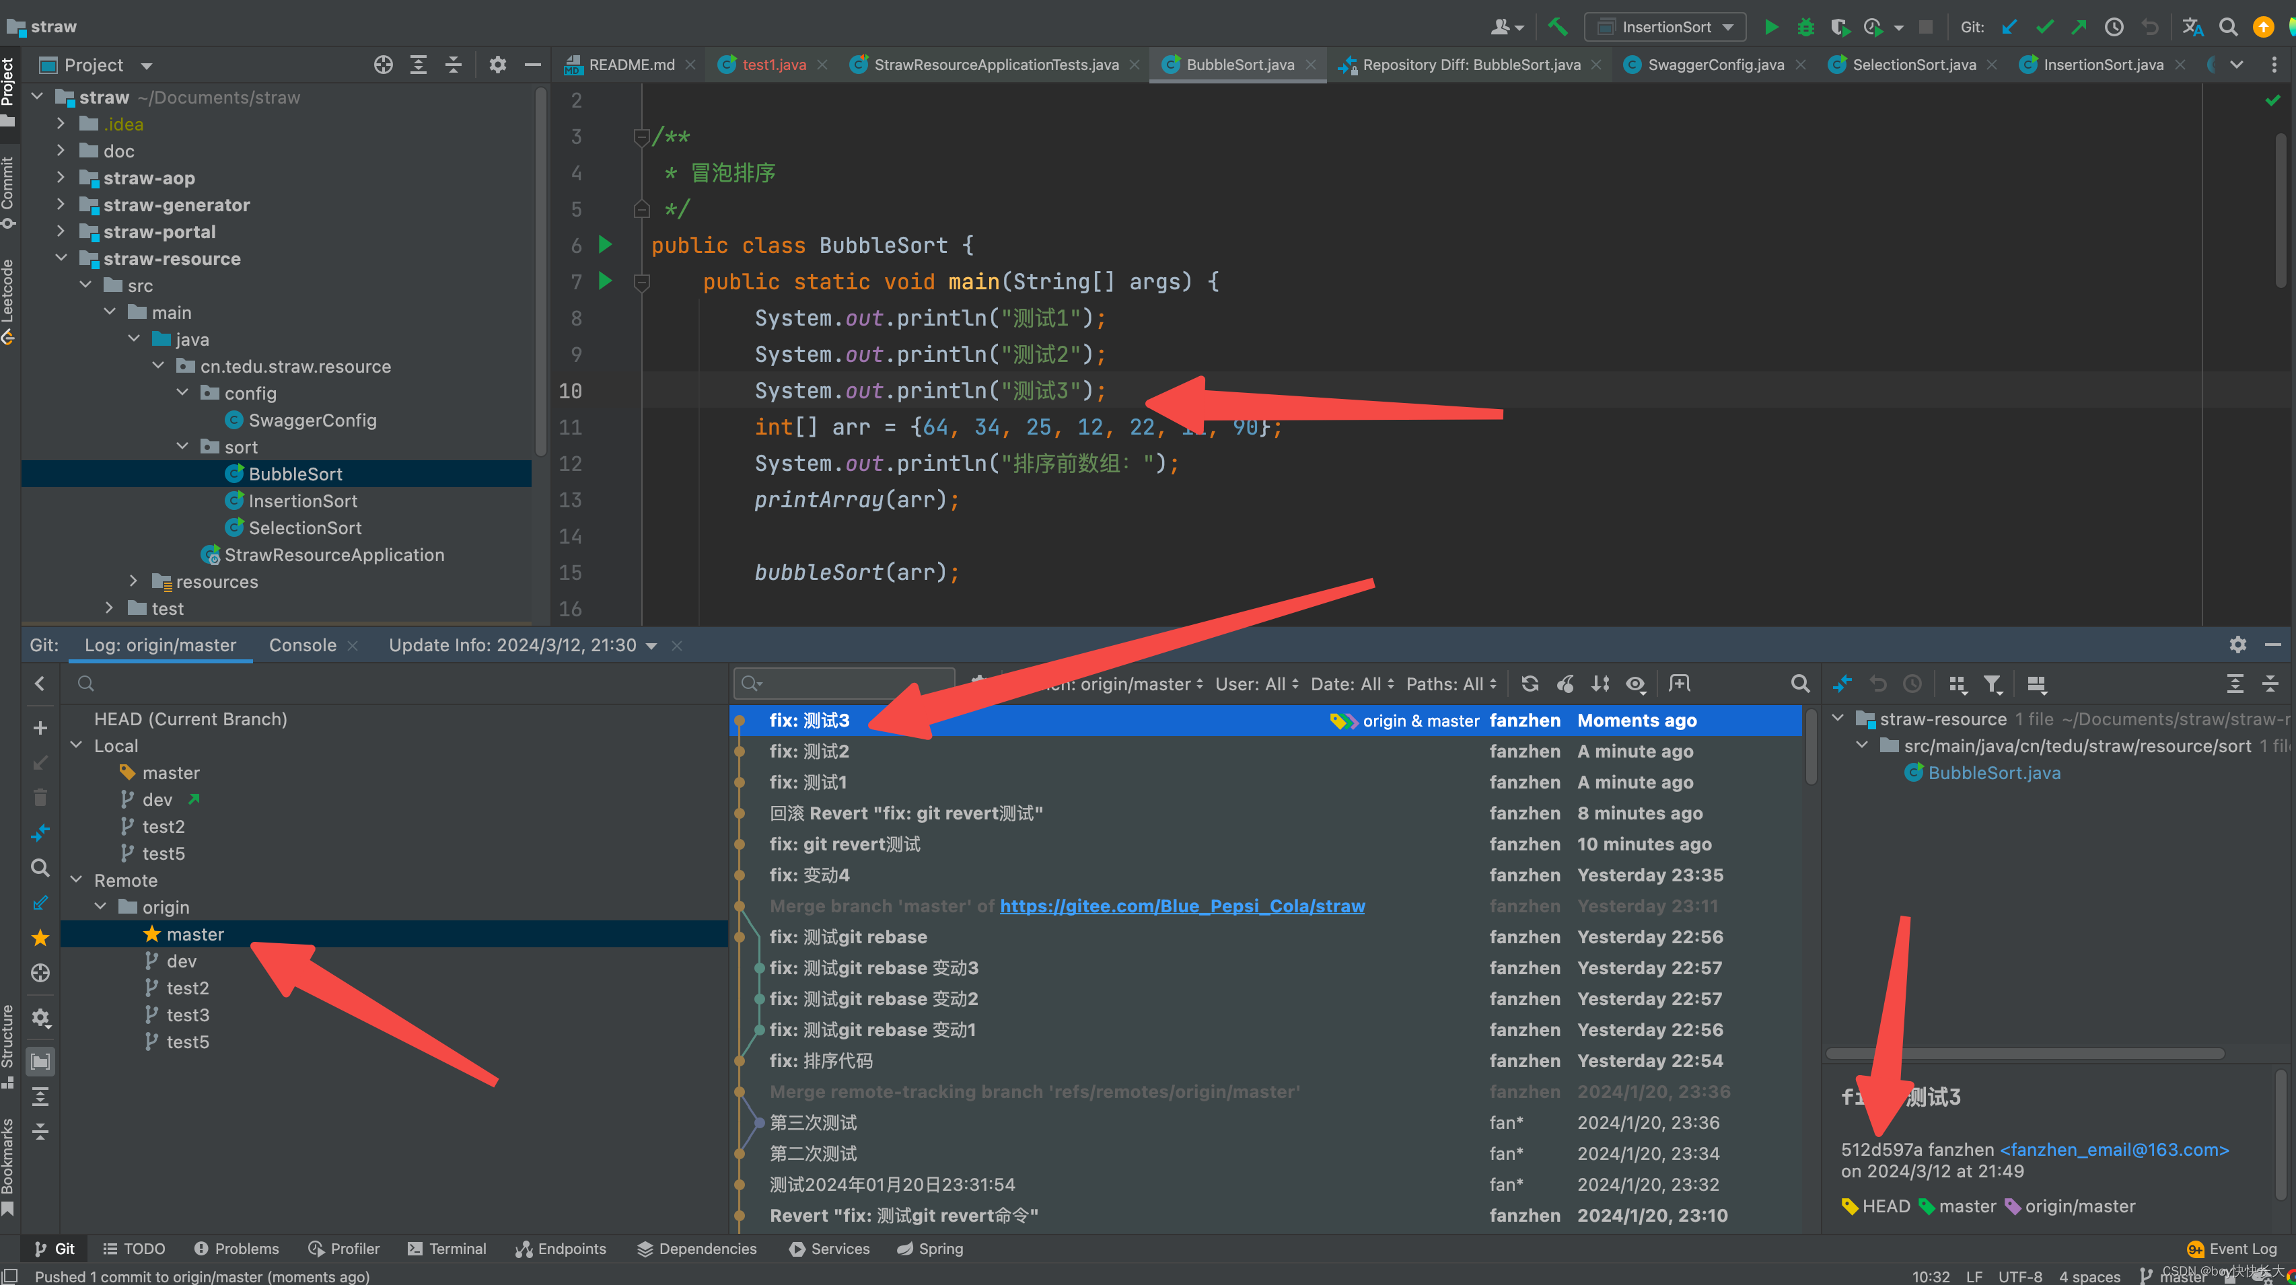
Task: Update project via blue Git arrow
Action: click(2009, 27)
